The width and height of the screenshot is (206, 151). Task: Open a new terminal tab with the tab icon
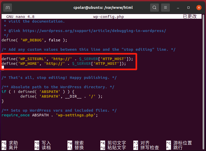8,8
